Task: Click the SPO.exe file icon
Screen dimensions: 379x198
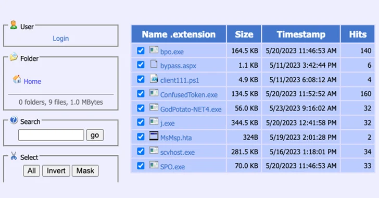Action: 154,165
